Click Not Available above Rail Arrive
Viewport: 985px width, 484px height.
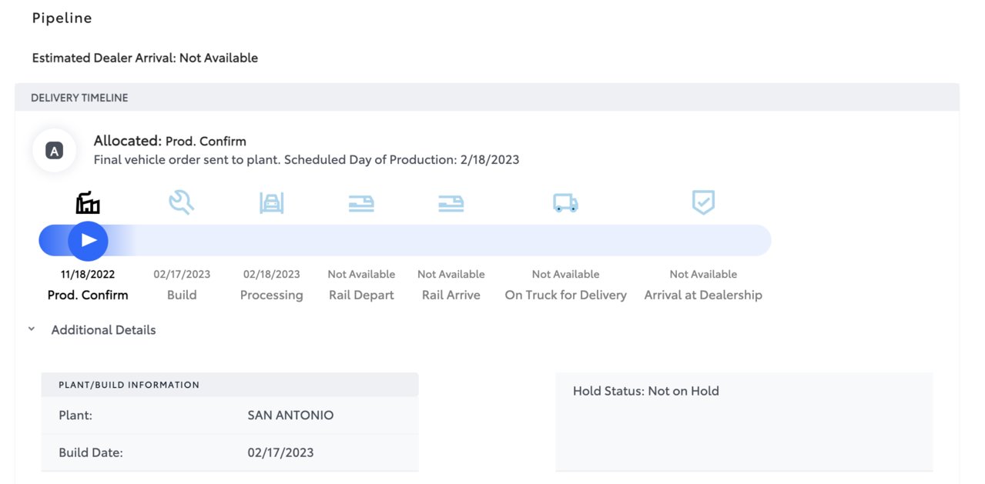pos(451,274)
